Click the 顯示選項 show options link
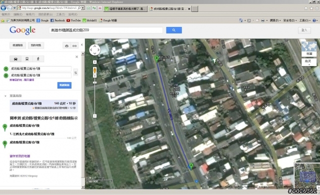This screenshot has height=195, width=320. (29, 80)
